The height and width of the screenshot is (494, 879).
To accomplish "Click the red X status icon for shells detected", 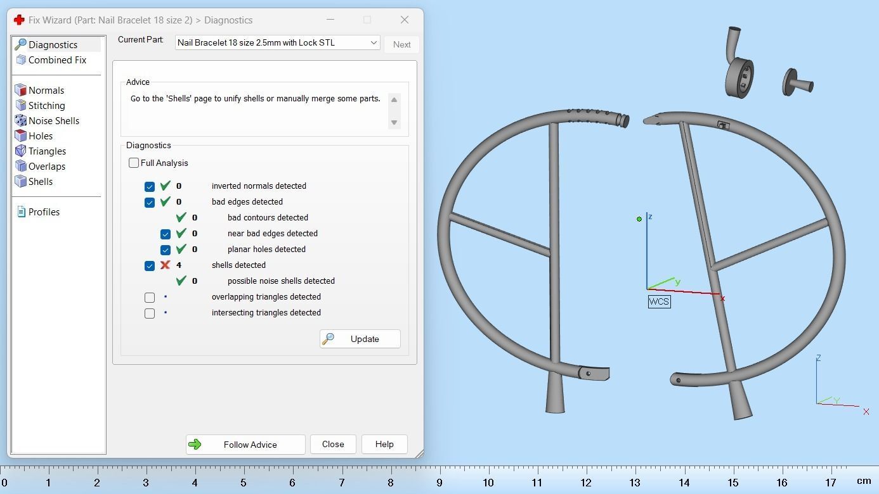I will [x=166, y=265].
